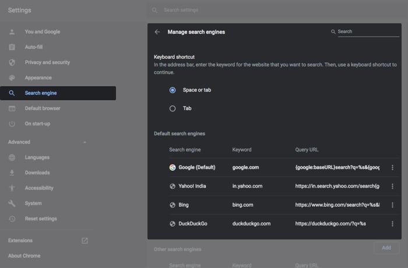
Task: Click the palette icon beside Appearance
Action: [x=12, y=78]
